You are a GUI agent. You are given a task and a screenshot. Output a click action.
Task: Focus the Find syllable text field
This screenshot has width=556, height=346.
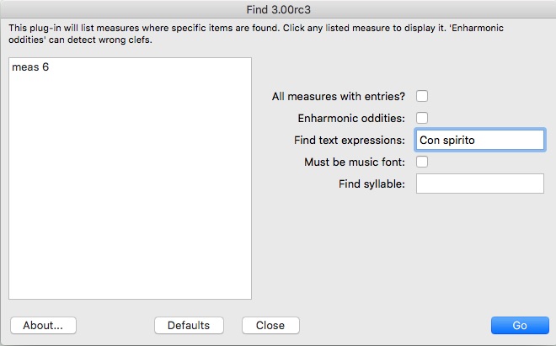[480, 184]
